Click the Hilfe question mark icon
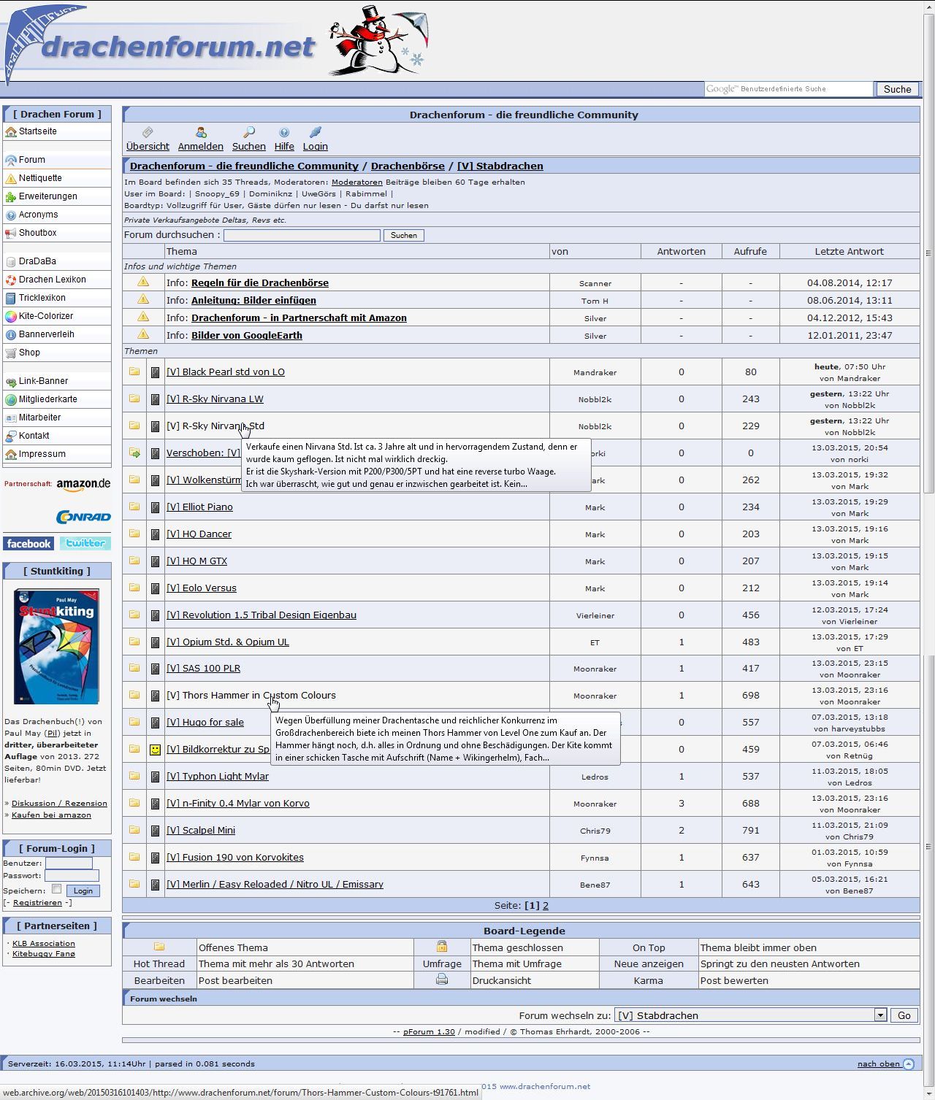 click(284, 132)
